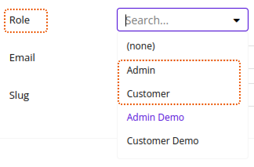Choose Admin from the role list

click(x=141, y=70)
